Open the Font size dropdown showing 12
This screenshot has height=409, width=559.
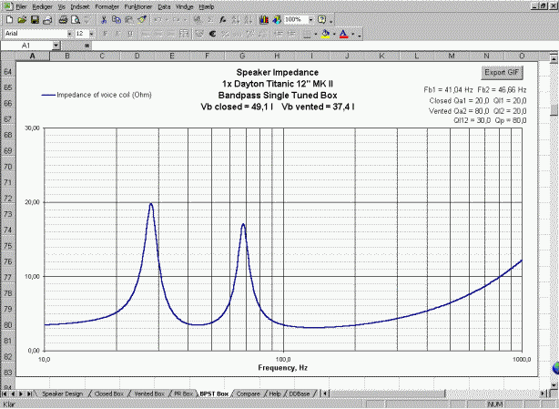pos(92,34)
